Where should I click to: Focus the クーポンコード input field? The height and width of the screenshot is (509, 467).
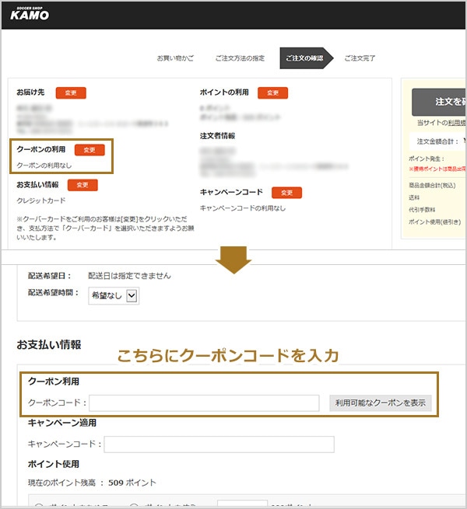tap(205, 403)
